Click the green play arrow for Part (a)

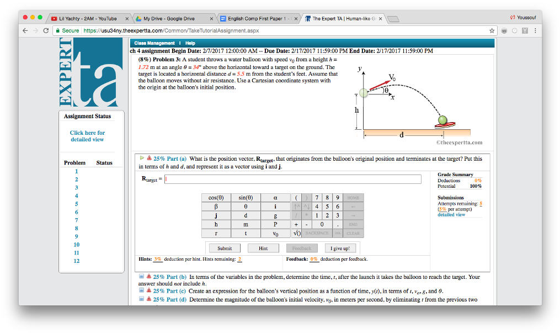click(x=142, y=158)
